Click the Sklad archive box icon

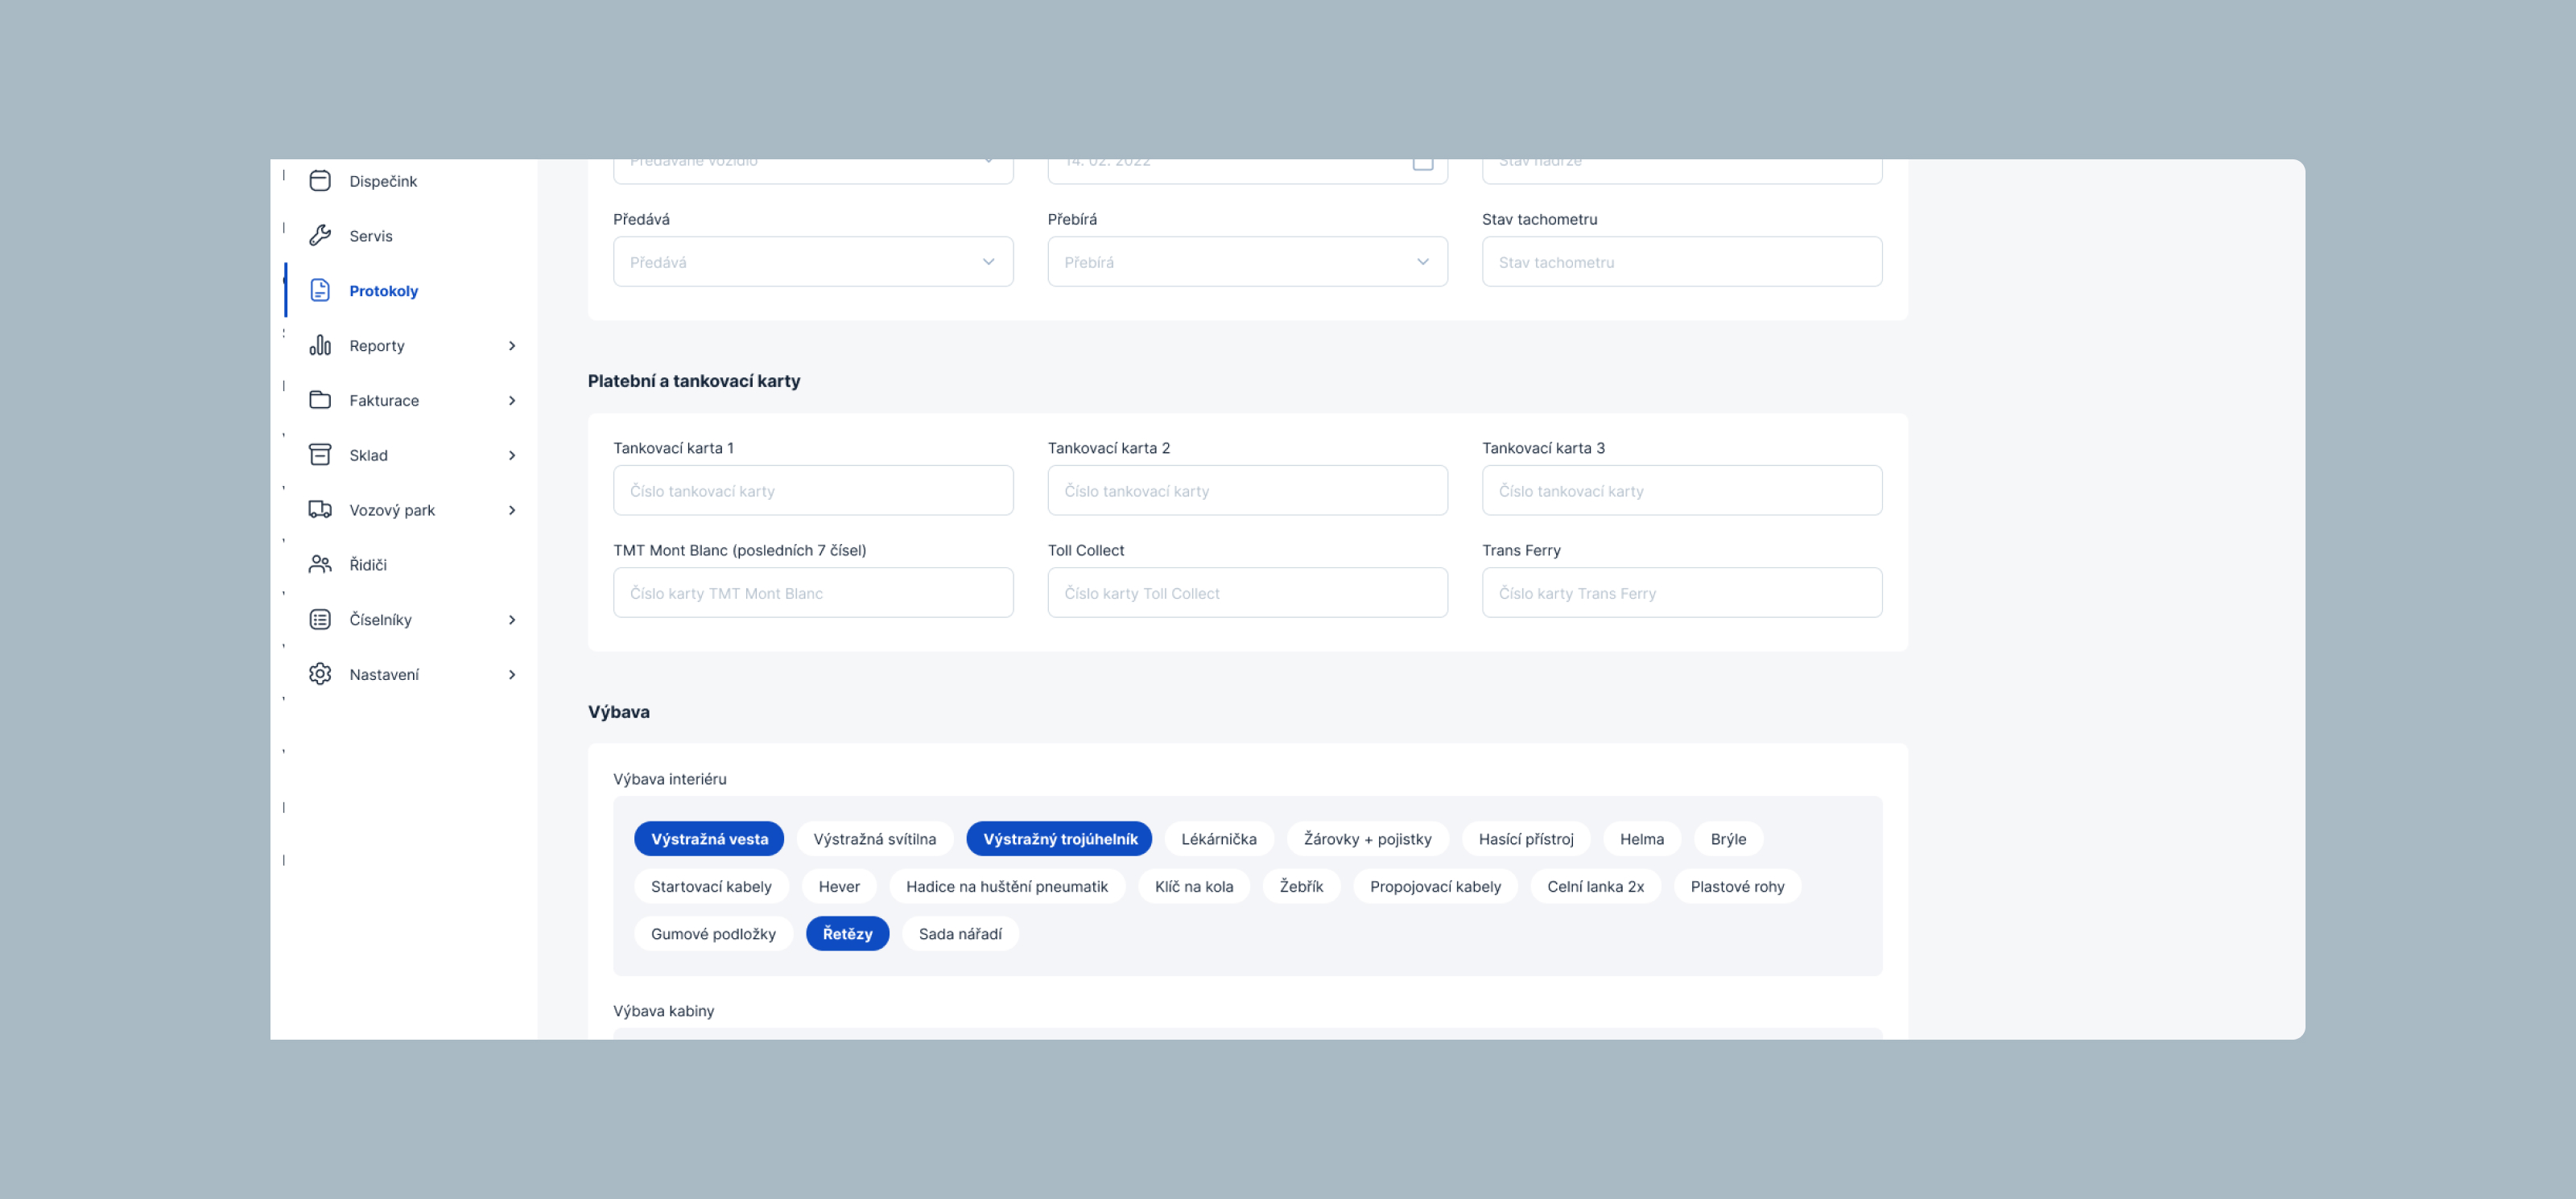click(x=320, y=455)
